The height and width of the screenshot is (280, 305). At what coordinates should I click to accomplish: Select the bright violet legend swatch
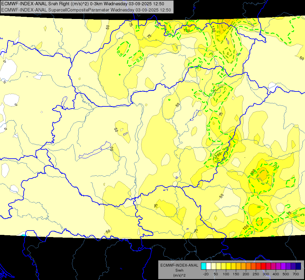284,266
